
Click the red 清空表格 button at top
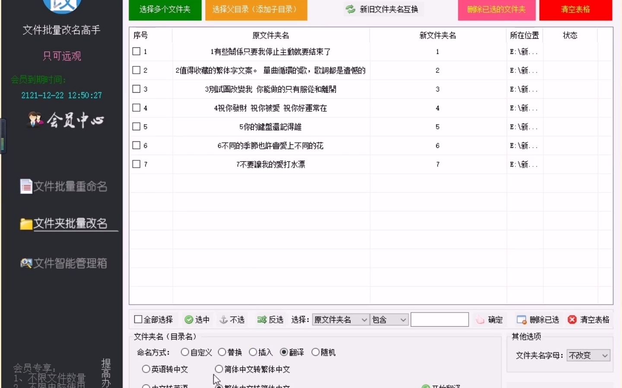click(576, 9)
